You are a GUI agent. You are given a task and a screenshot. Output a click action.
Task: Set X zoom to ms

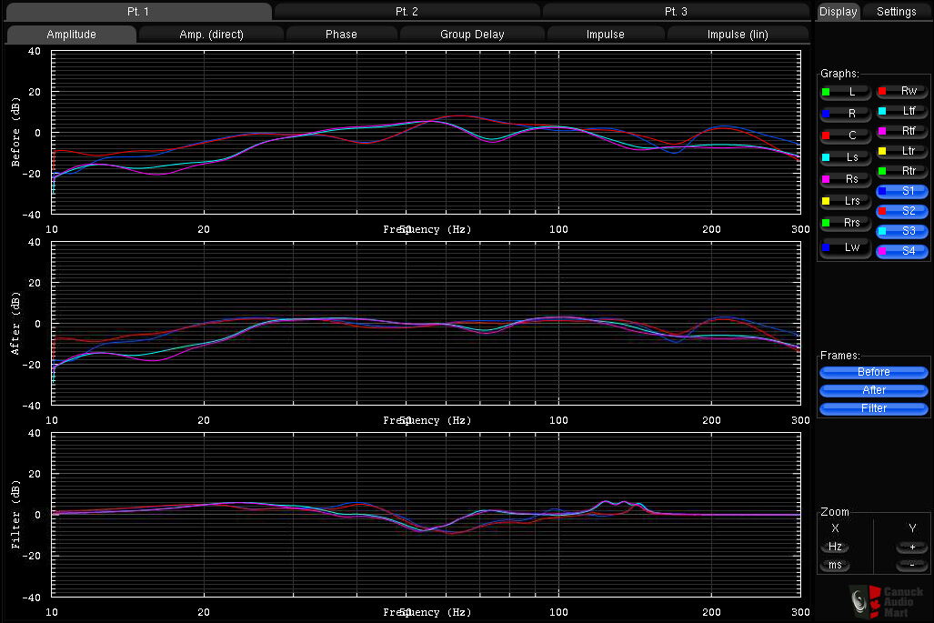click(835, 565)
